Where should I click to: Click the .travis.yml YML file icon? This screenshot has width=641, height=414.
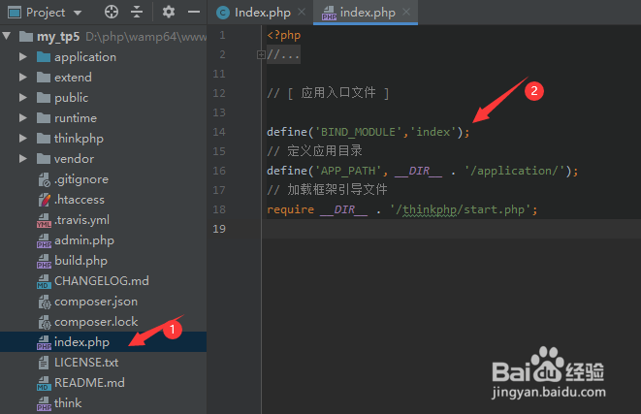click(44, 220)
